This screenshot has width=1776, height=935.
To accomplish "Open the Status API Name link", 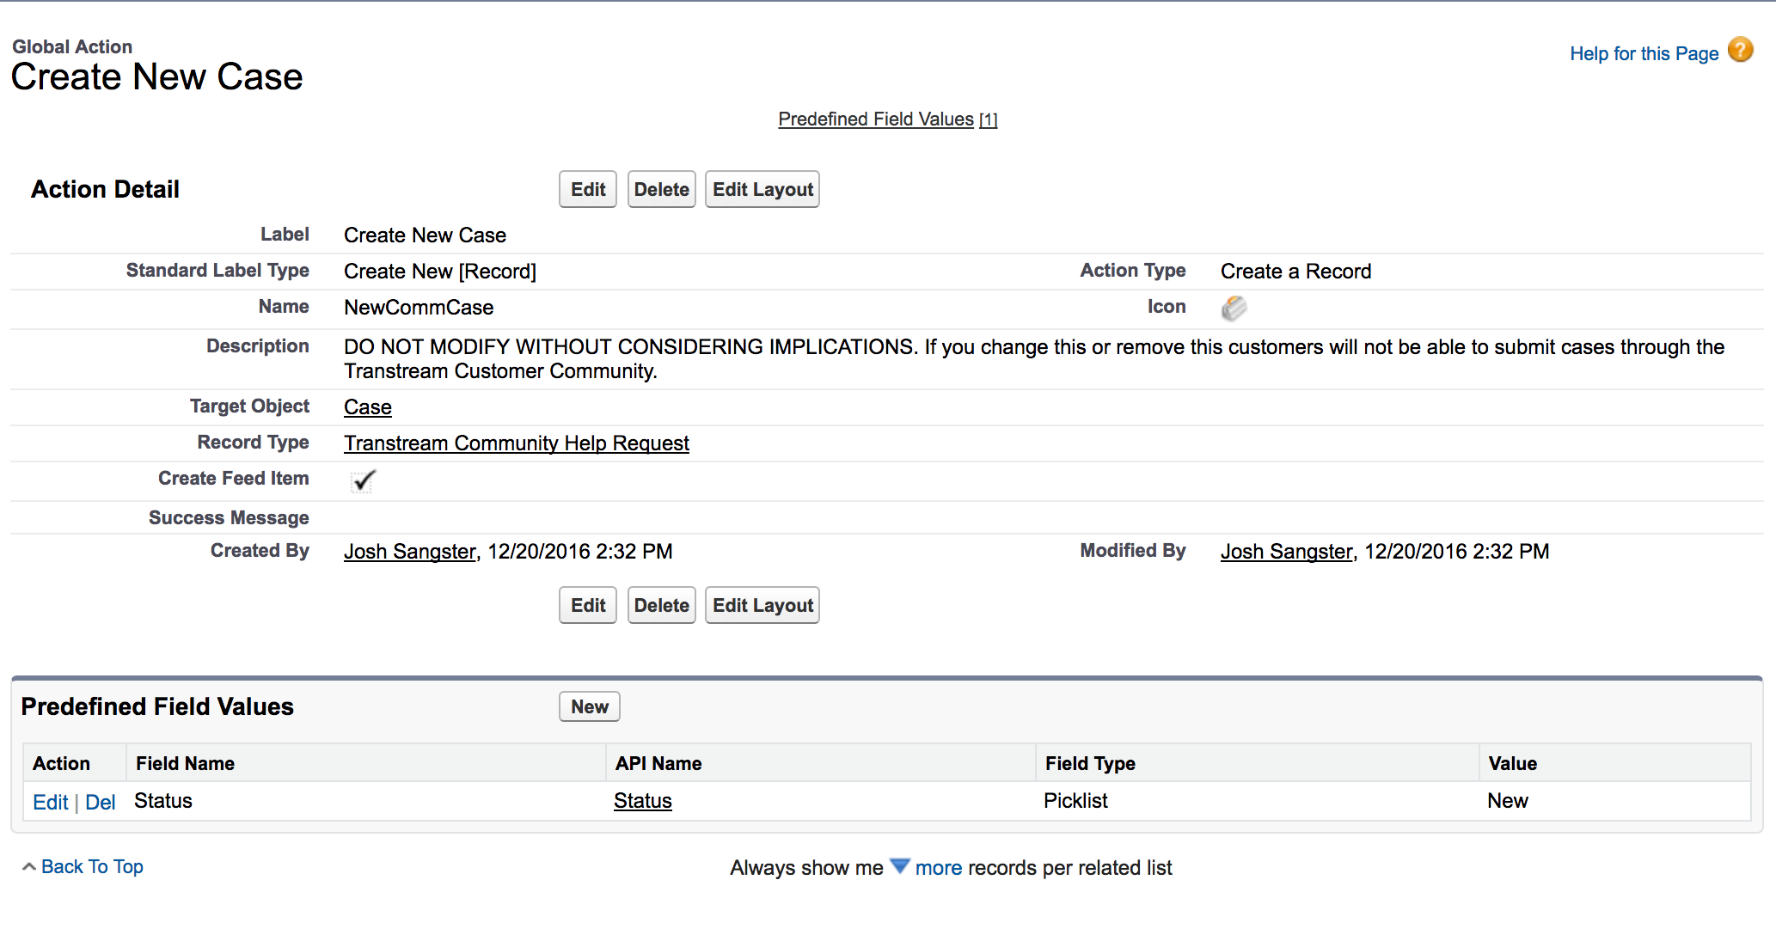I will coord(642,801).
